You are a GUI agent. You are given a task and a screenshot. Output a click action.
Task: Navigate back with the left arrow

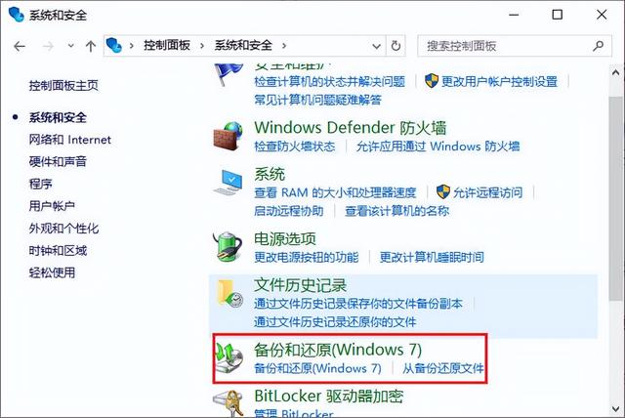tap(20, 46)
